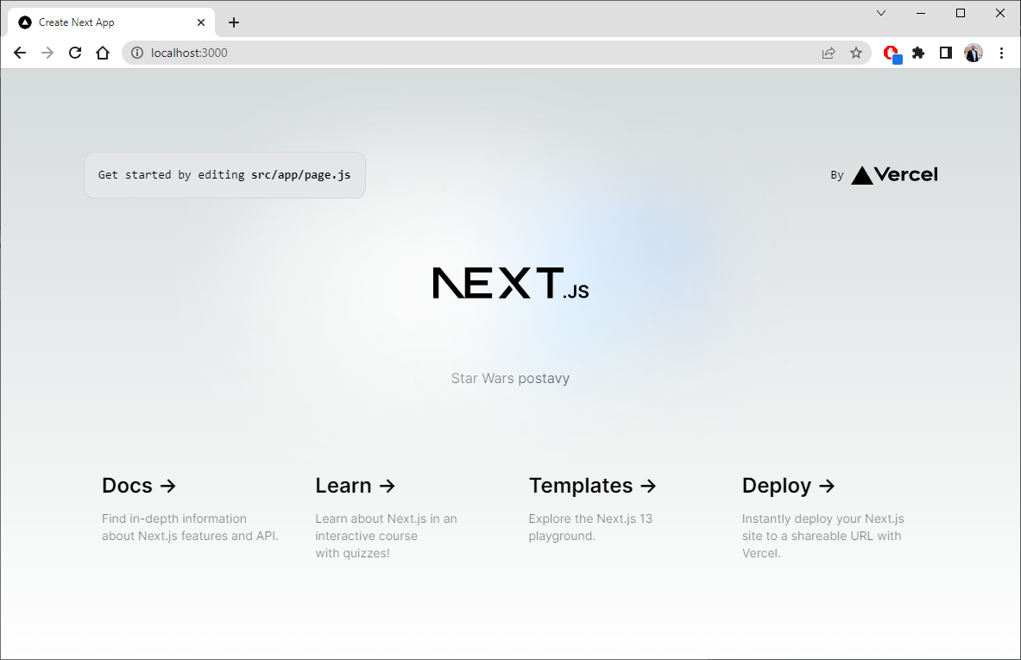This screenshot has height=660, width=1021.
Task: Share this page via share icon
Action: tap(829, 53)
